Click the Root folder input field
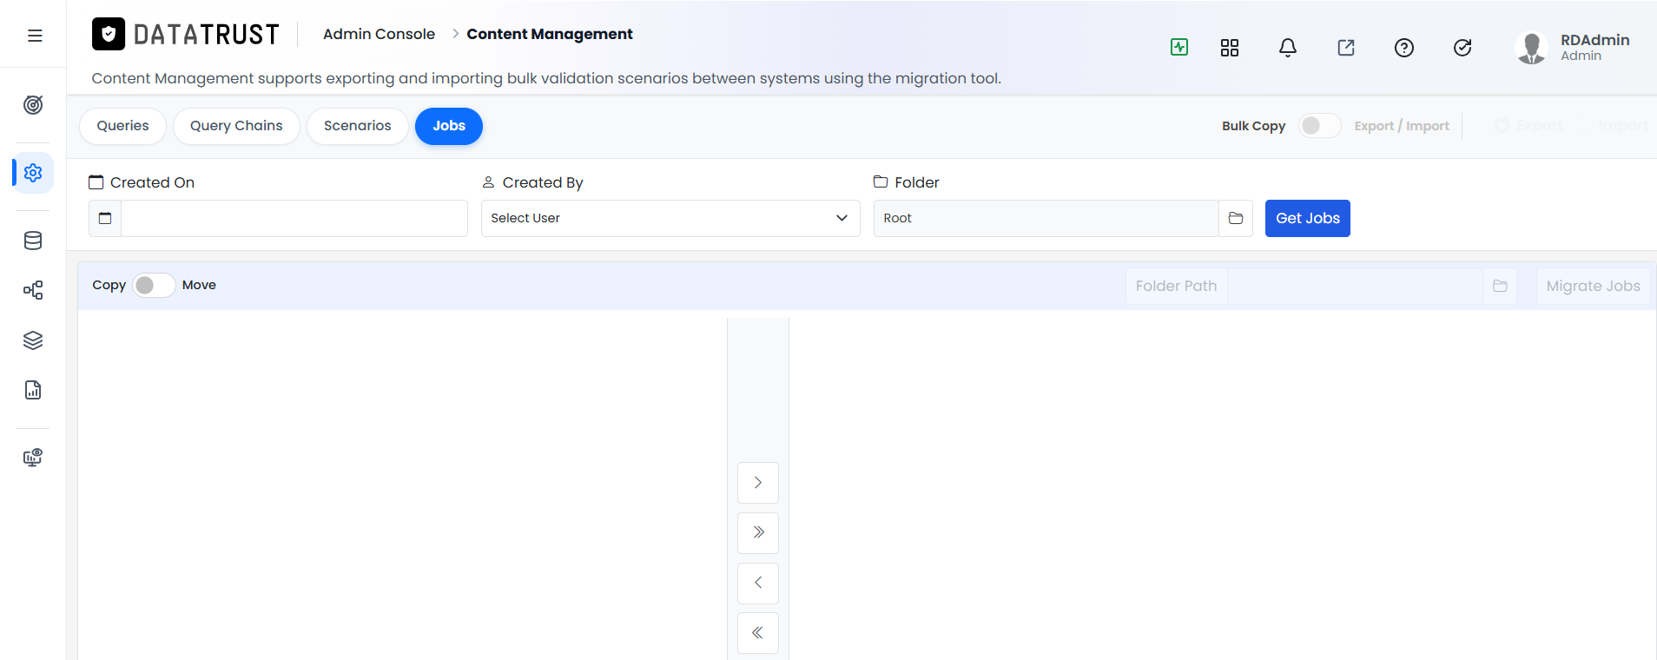 (1046, 218)
